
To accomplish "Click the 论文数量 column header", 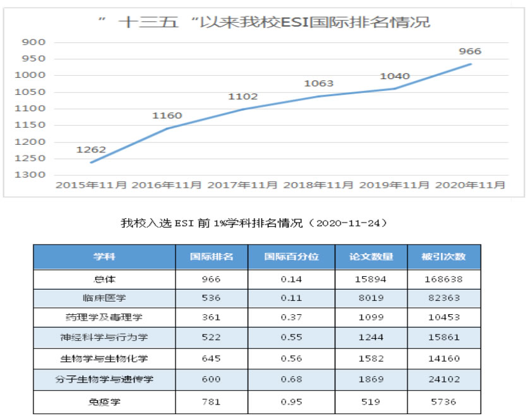I will pyautogui.click(x=371, y=257).
